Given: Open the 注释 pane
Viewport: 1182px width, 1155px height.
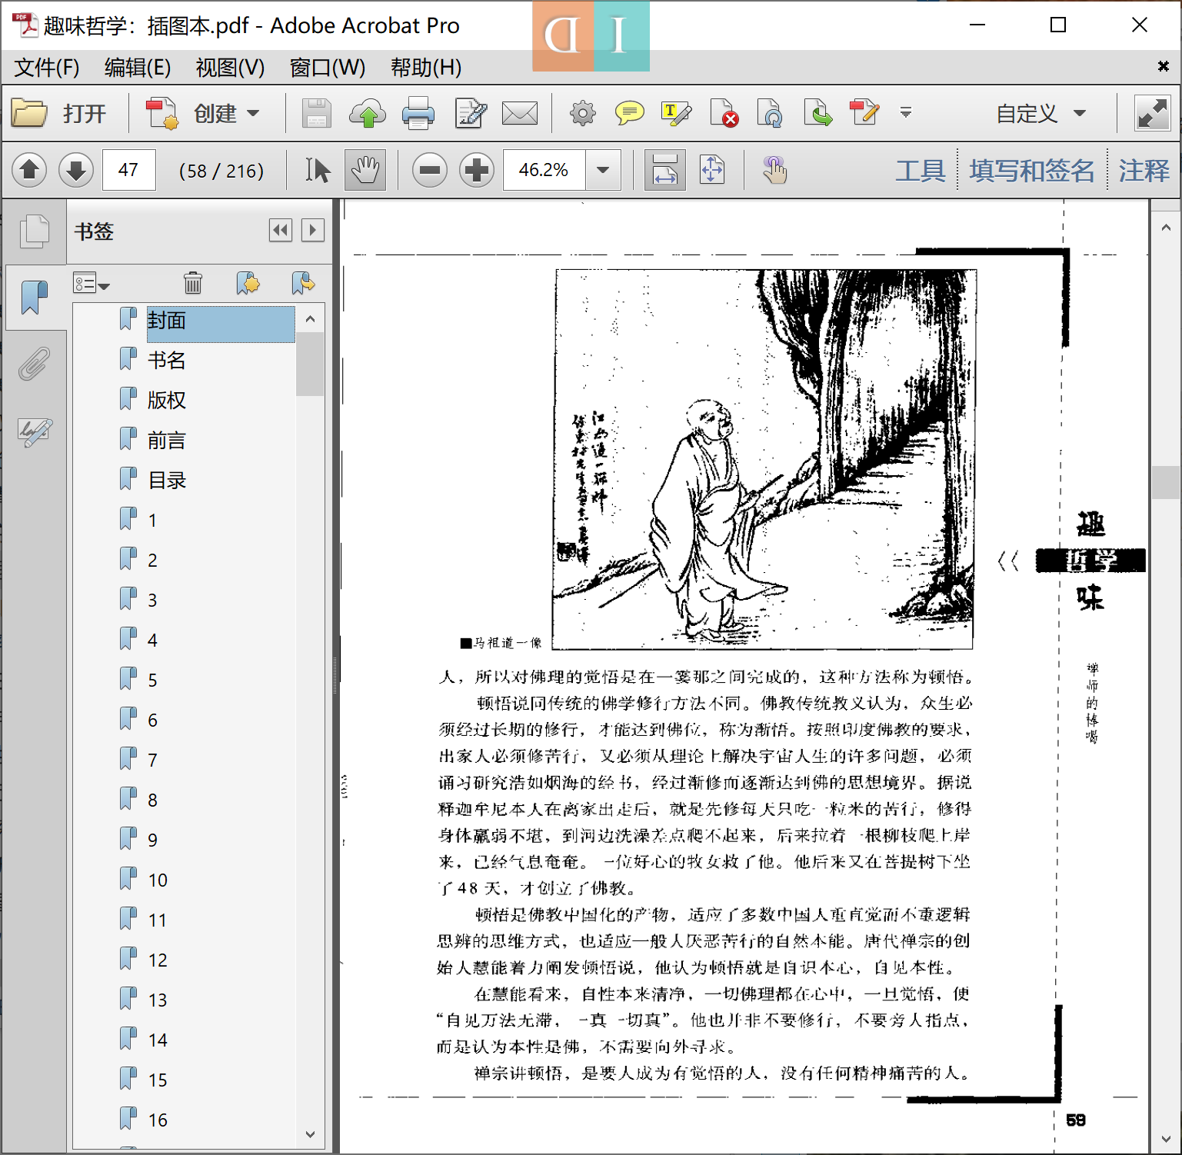Looking at the screenshot, I should coord(1144,170).
